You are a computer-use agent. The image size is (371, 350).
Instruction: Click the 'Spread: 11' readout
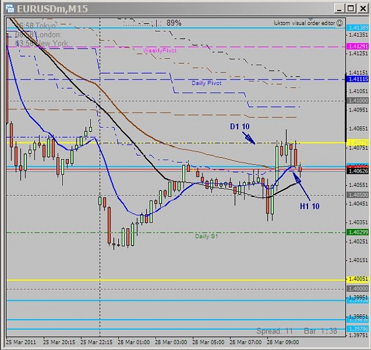[x=274, y=331]
